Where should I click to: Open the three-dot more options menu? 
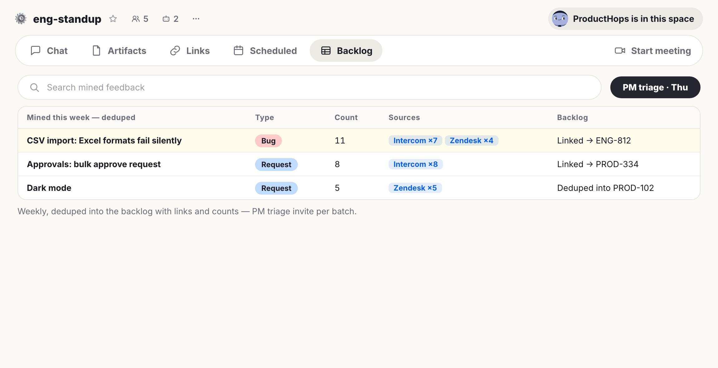coord(196,19)
